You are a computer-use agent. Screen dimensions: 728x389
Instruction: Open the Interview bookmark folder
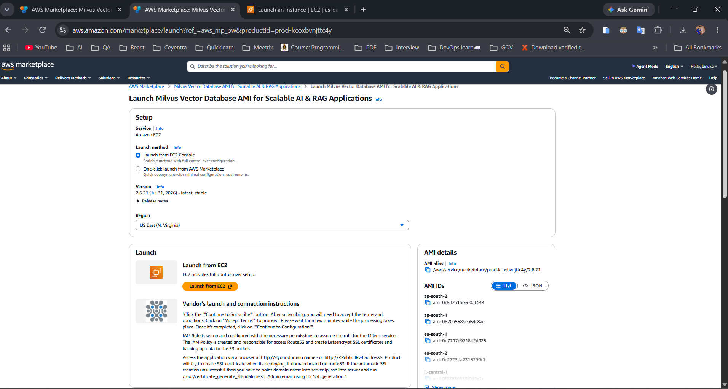[x=402, y=48]
